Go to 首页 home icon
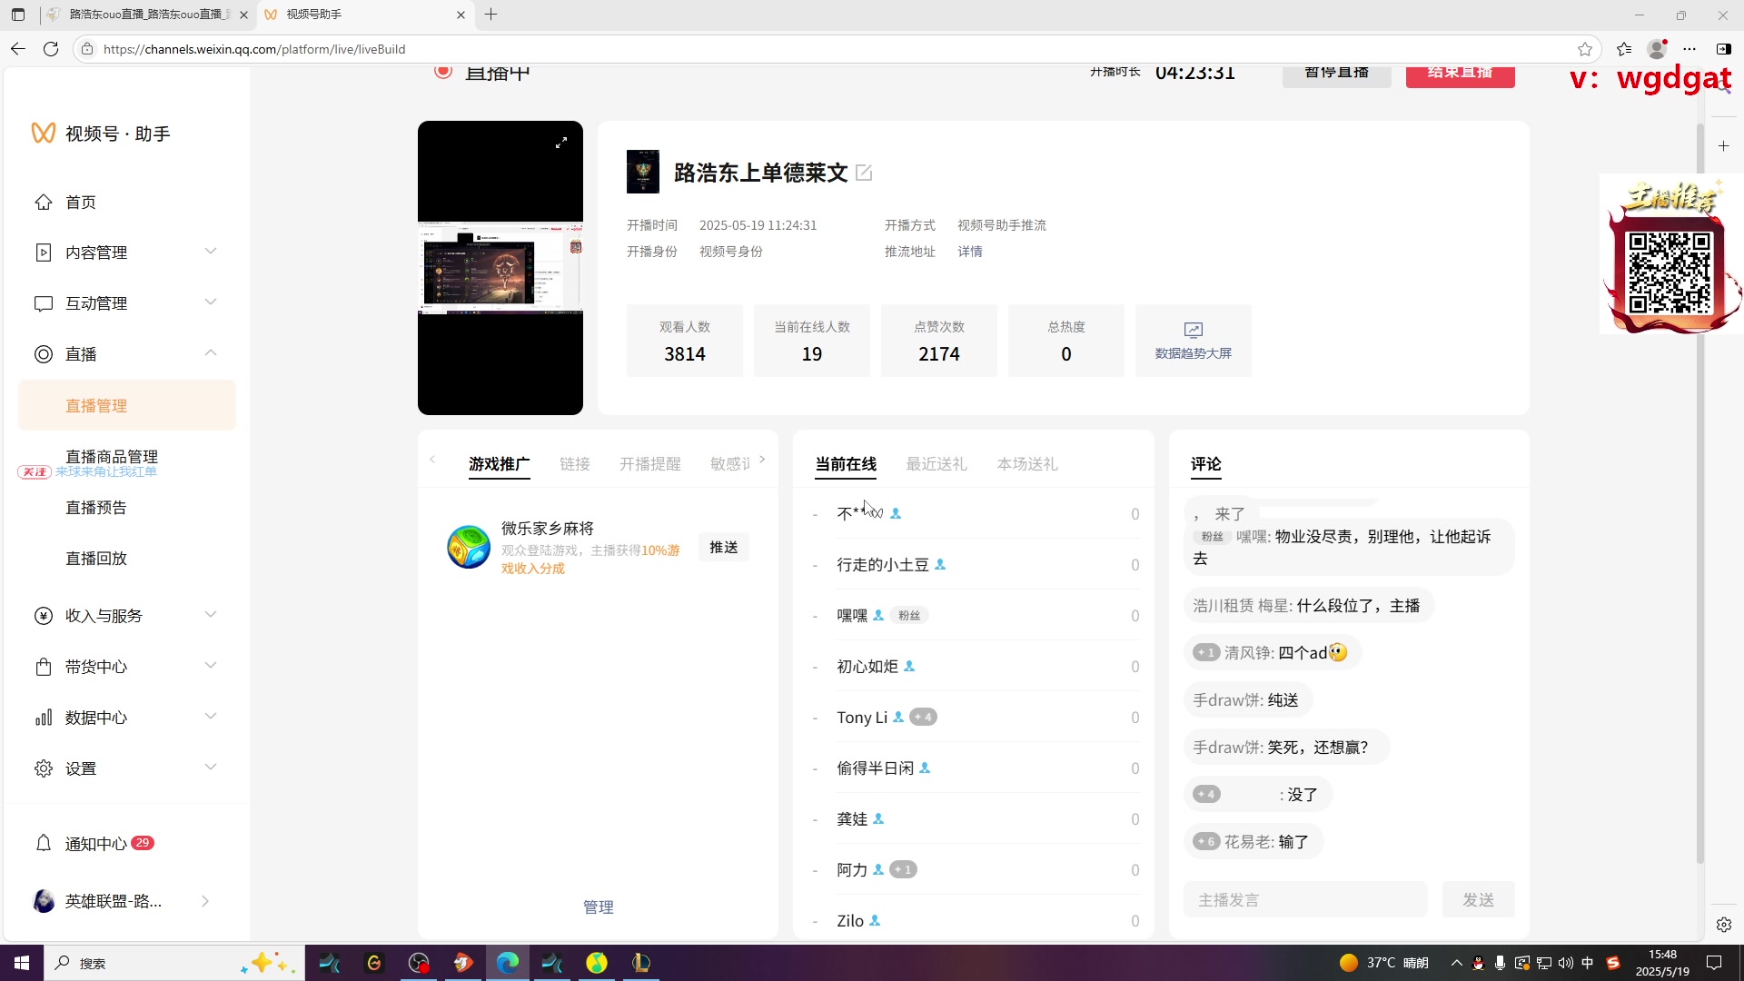This screenshot has height=981, width=1744. 44,202
